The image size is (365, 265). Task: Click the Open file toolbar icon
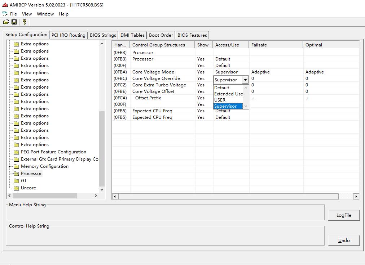click(6, 22)
